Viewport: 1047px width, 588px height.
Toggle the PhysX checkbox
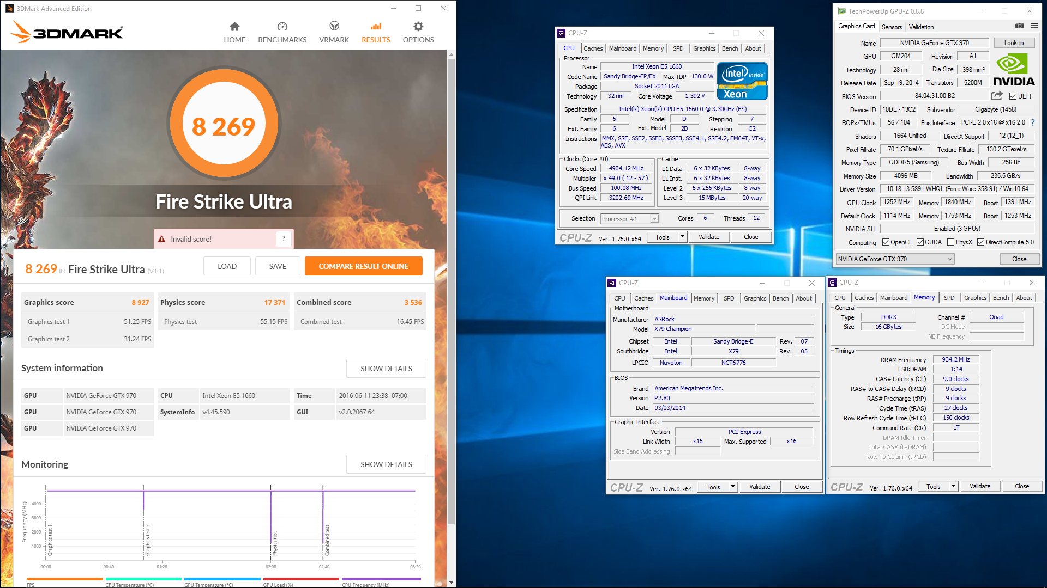[x=950, y=242]
